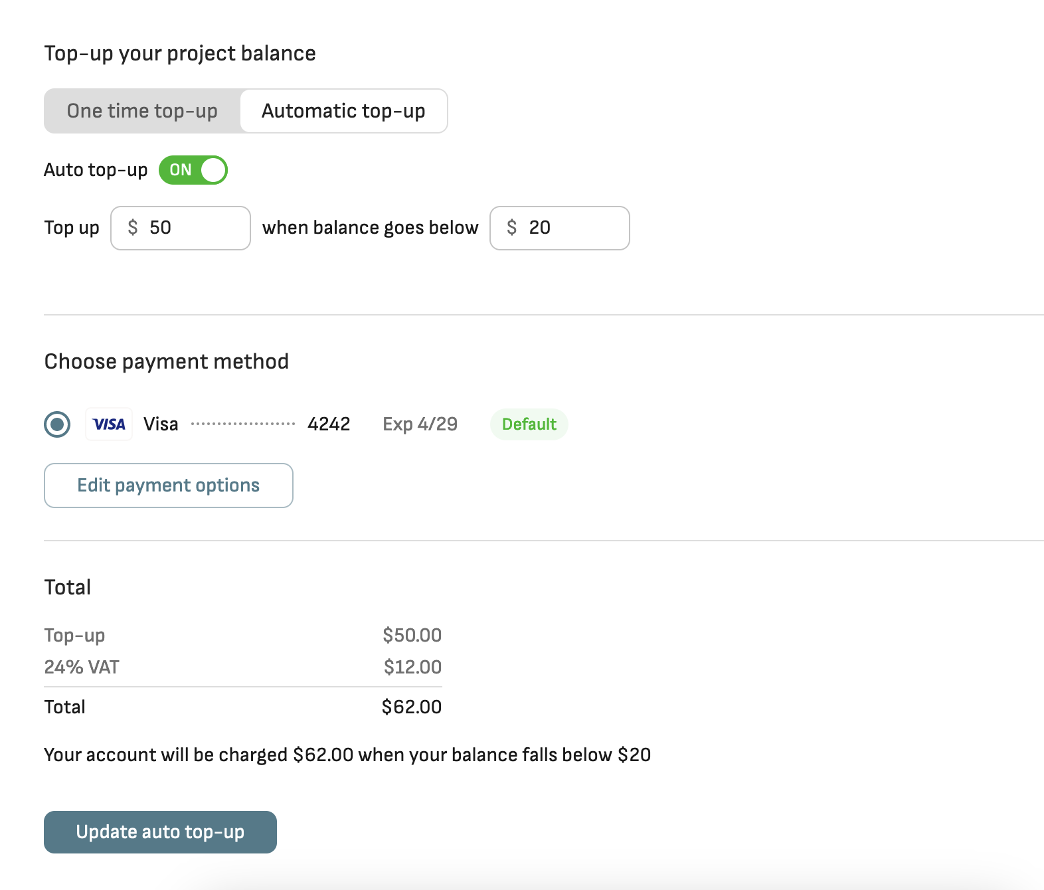The height and width of the screenshot is (890, 1044).
Task: Click the Exp 4/29 expiry text
Action: (420, 424)
